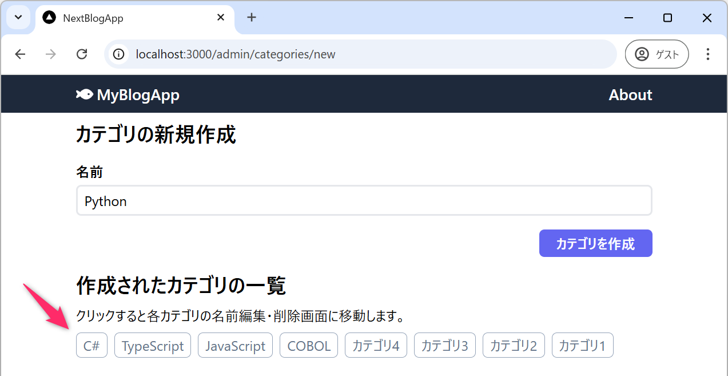
Task: Click the guest profile button
Action: click(x=657, y=54)
